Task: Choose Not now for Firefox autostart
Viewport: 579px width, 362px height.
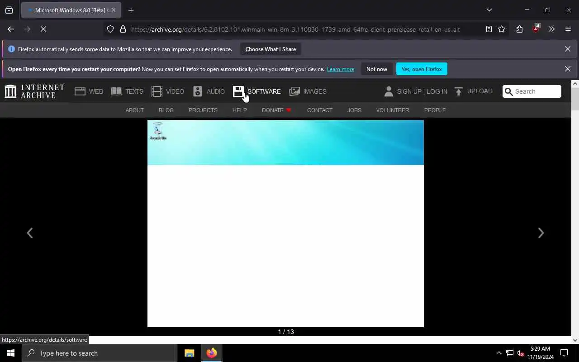Action: tap(377, 69)
